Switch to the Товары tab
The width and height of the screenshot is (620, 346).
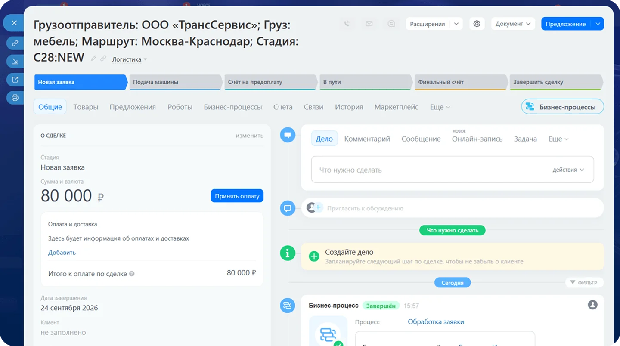[x=86, y=107]
